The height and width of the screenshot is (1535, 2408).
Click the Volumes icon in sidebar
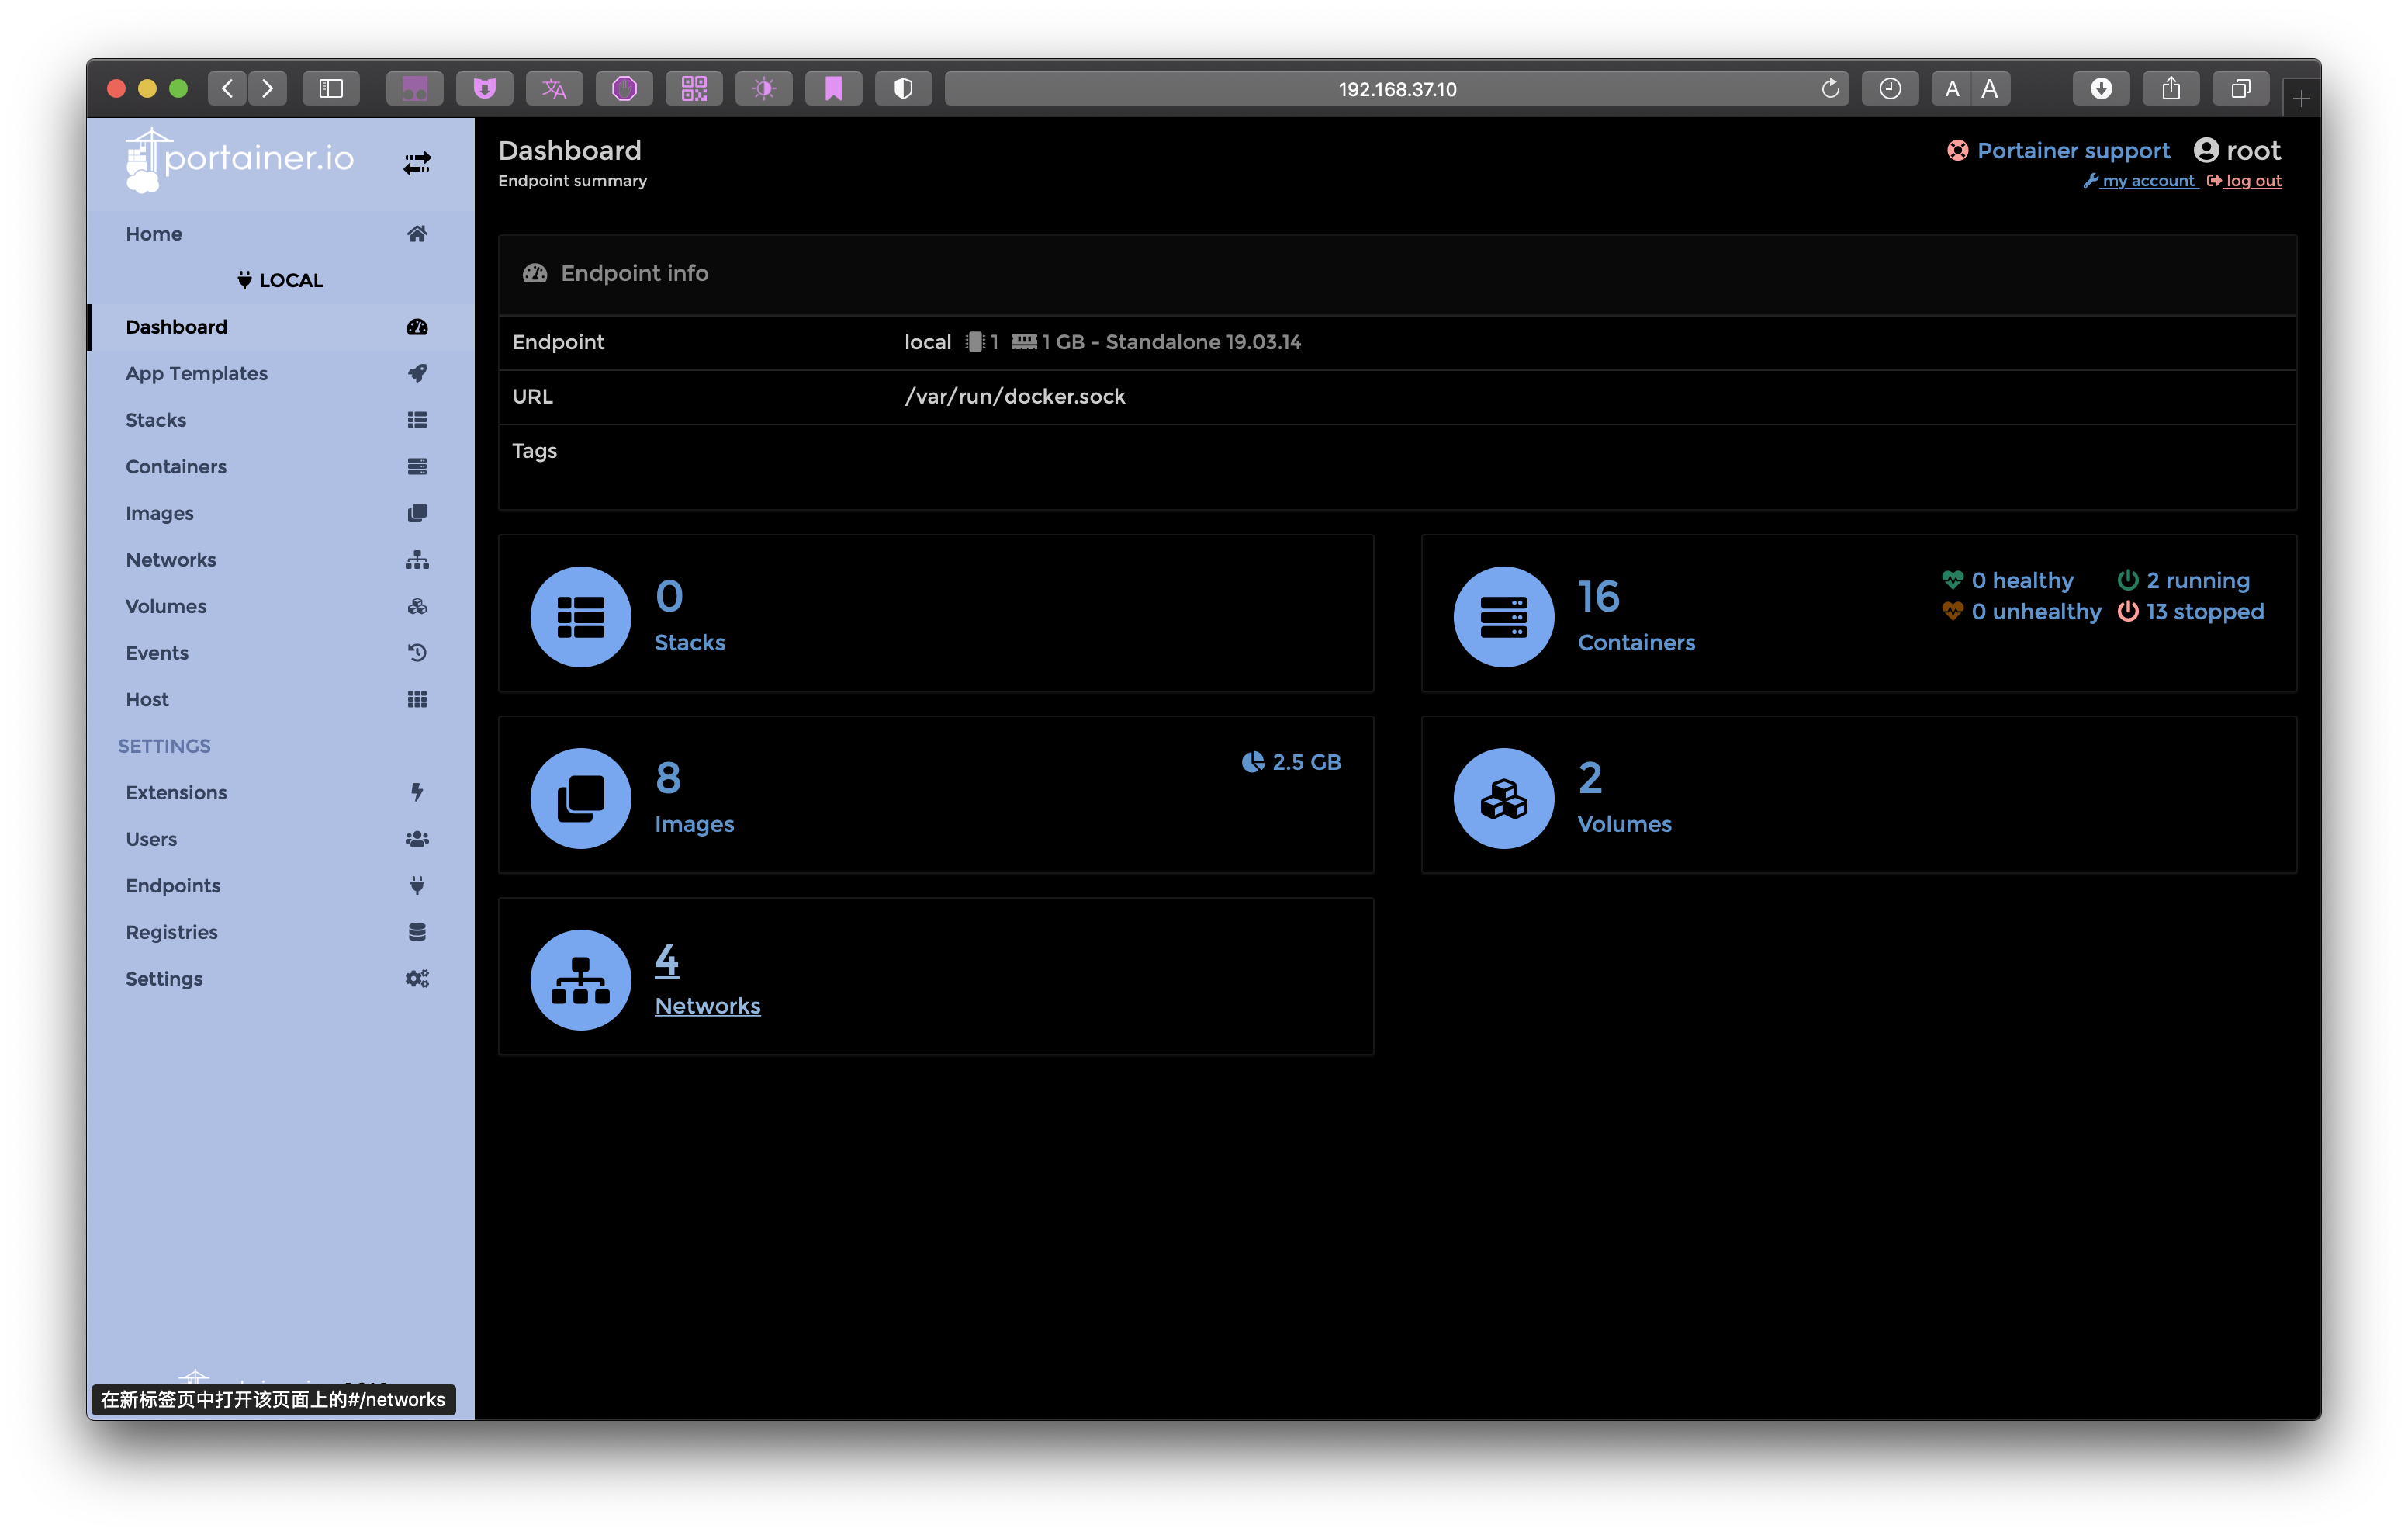[x=416, y=606]
